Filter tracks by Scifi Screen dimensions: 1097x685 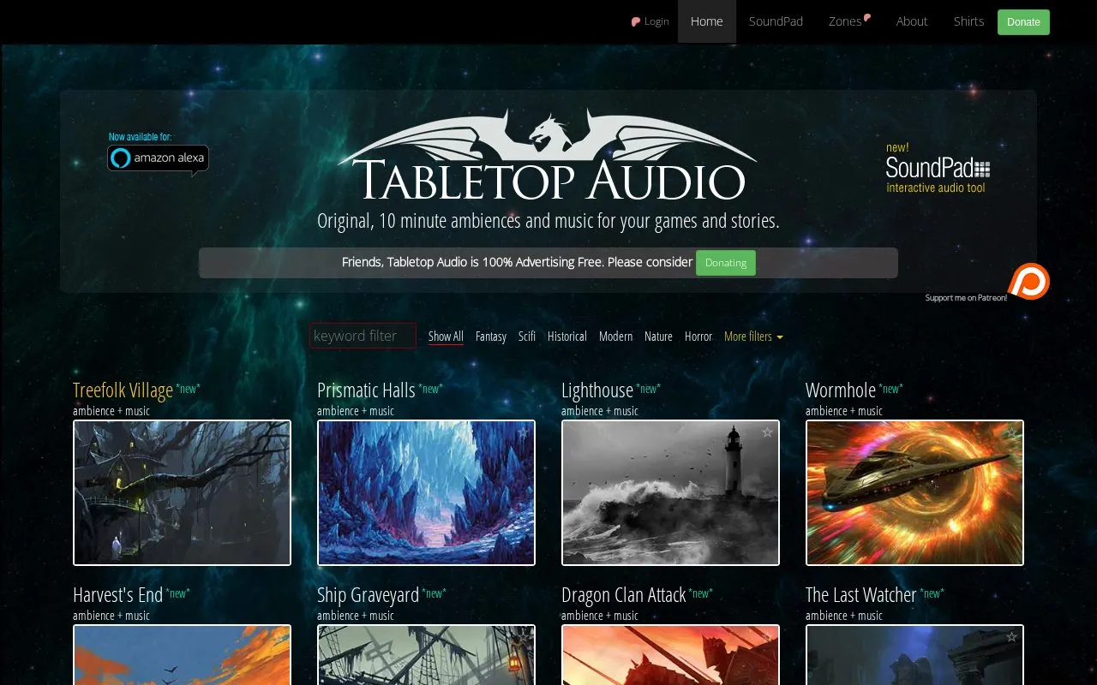point(527,337)
